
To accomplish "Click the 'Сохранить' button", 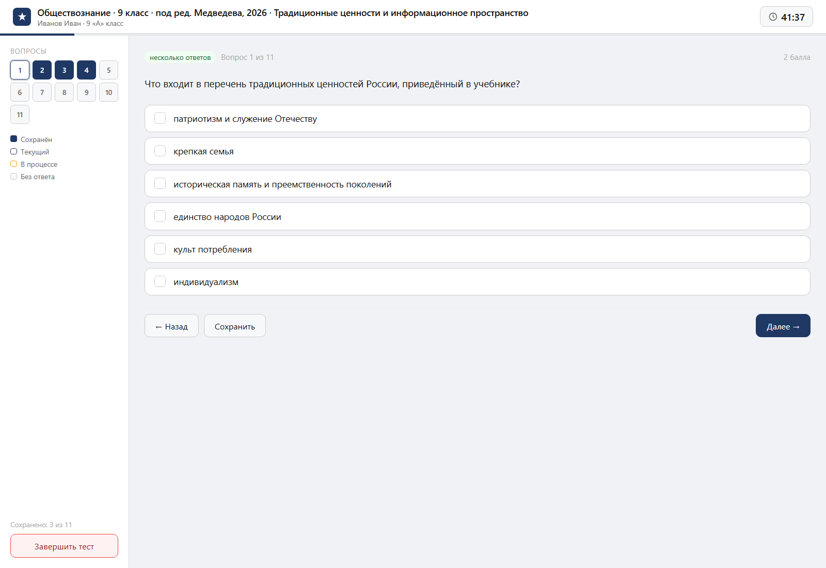I will [x=235, y=326].
